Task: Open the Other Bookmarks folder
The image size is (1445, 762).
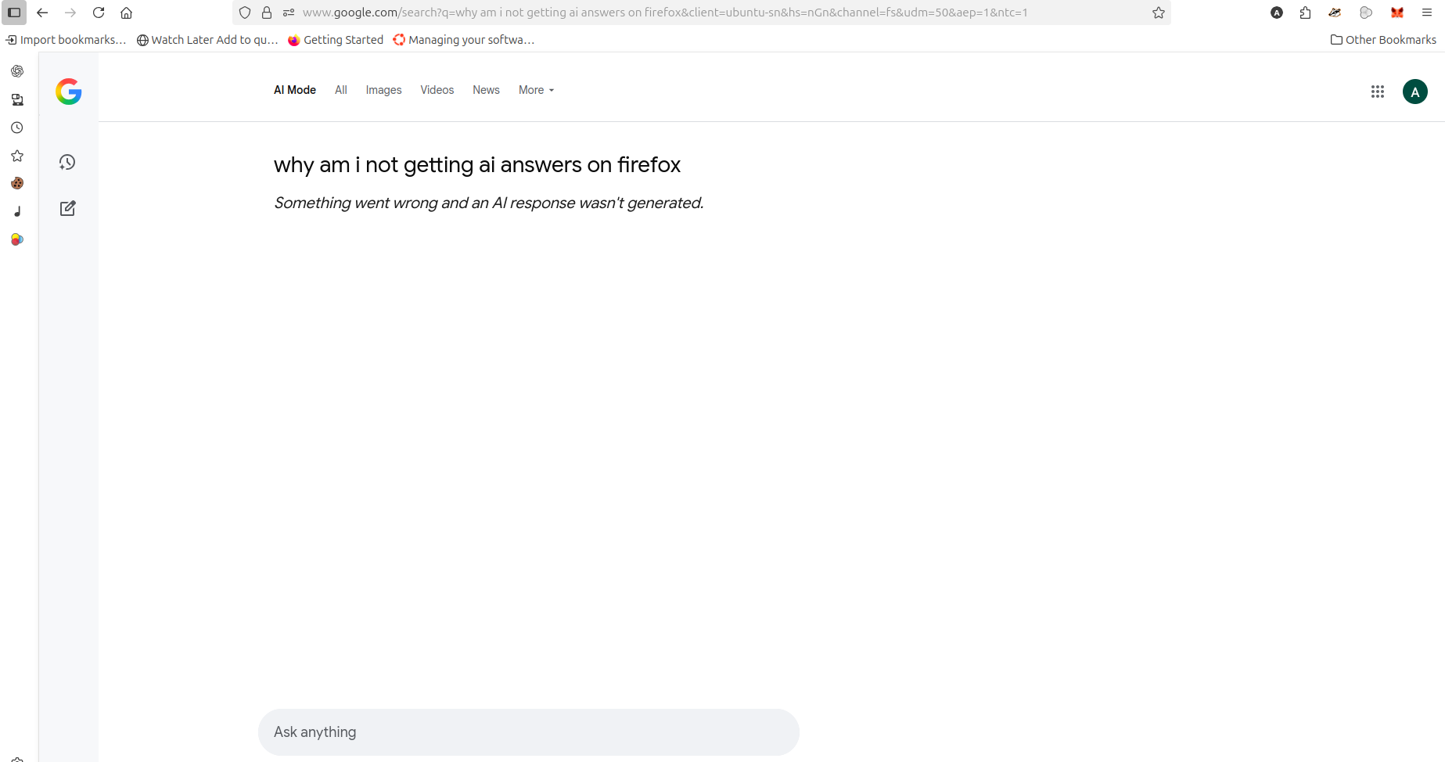Action: click(1383, 40)
